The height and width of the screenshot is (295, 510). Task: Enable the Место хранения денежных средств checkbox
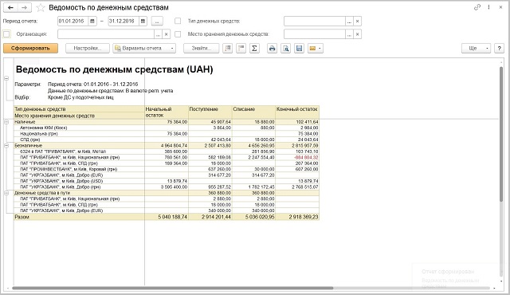coord(178,33)
